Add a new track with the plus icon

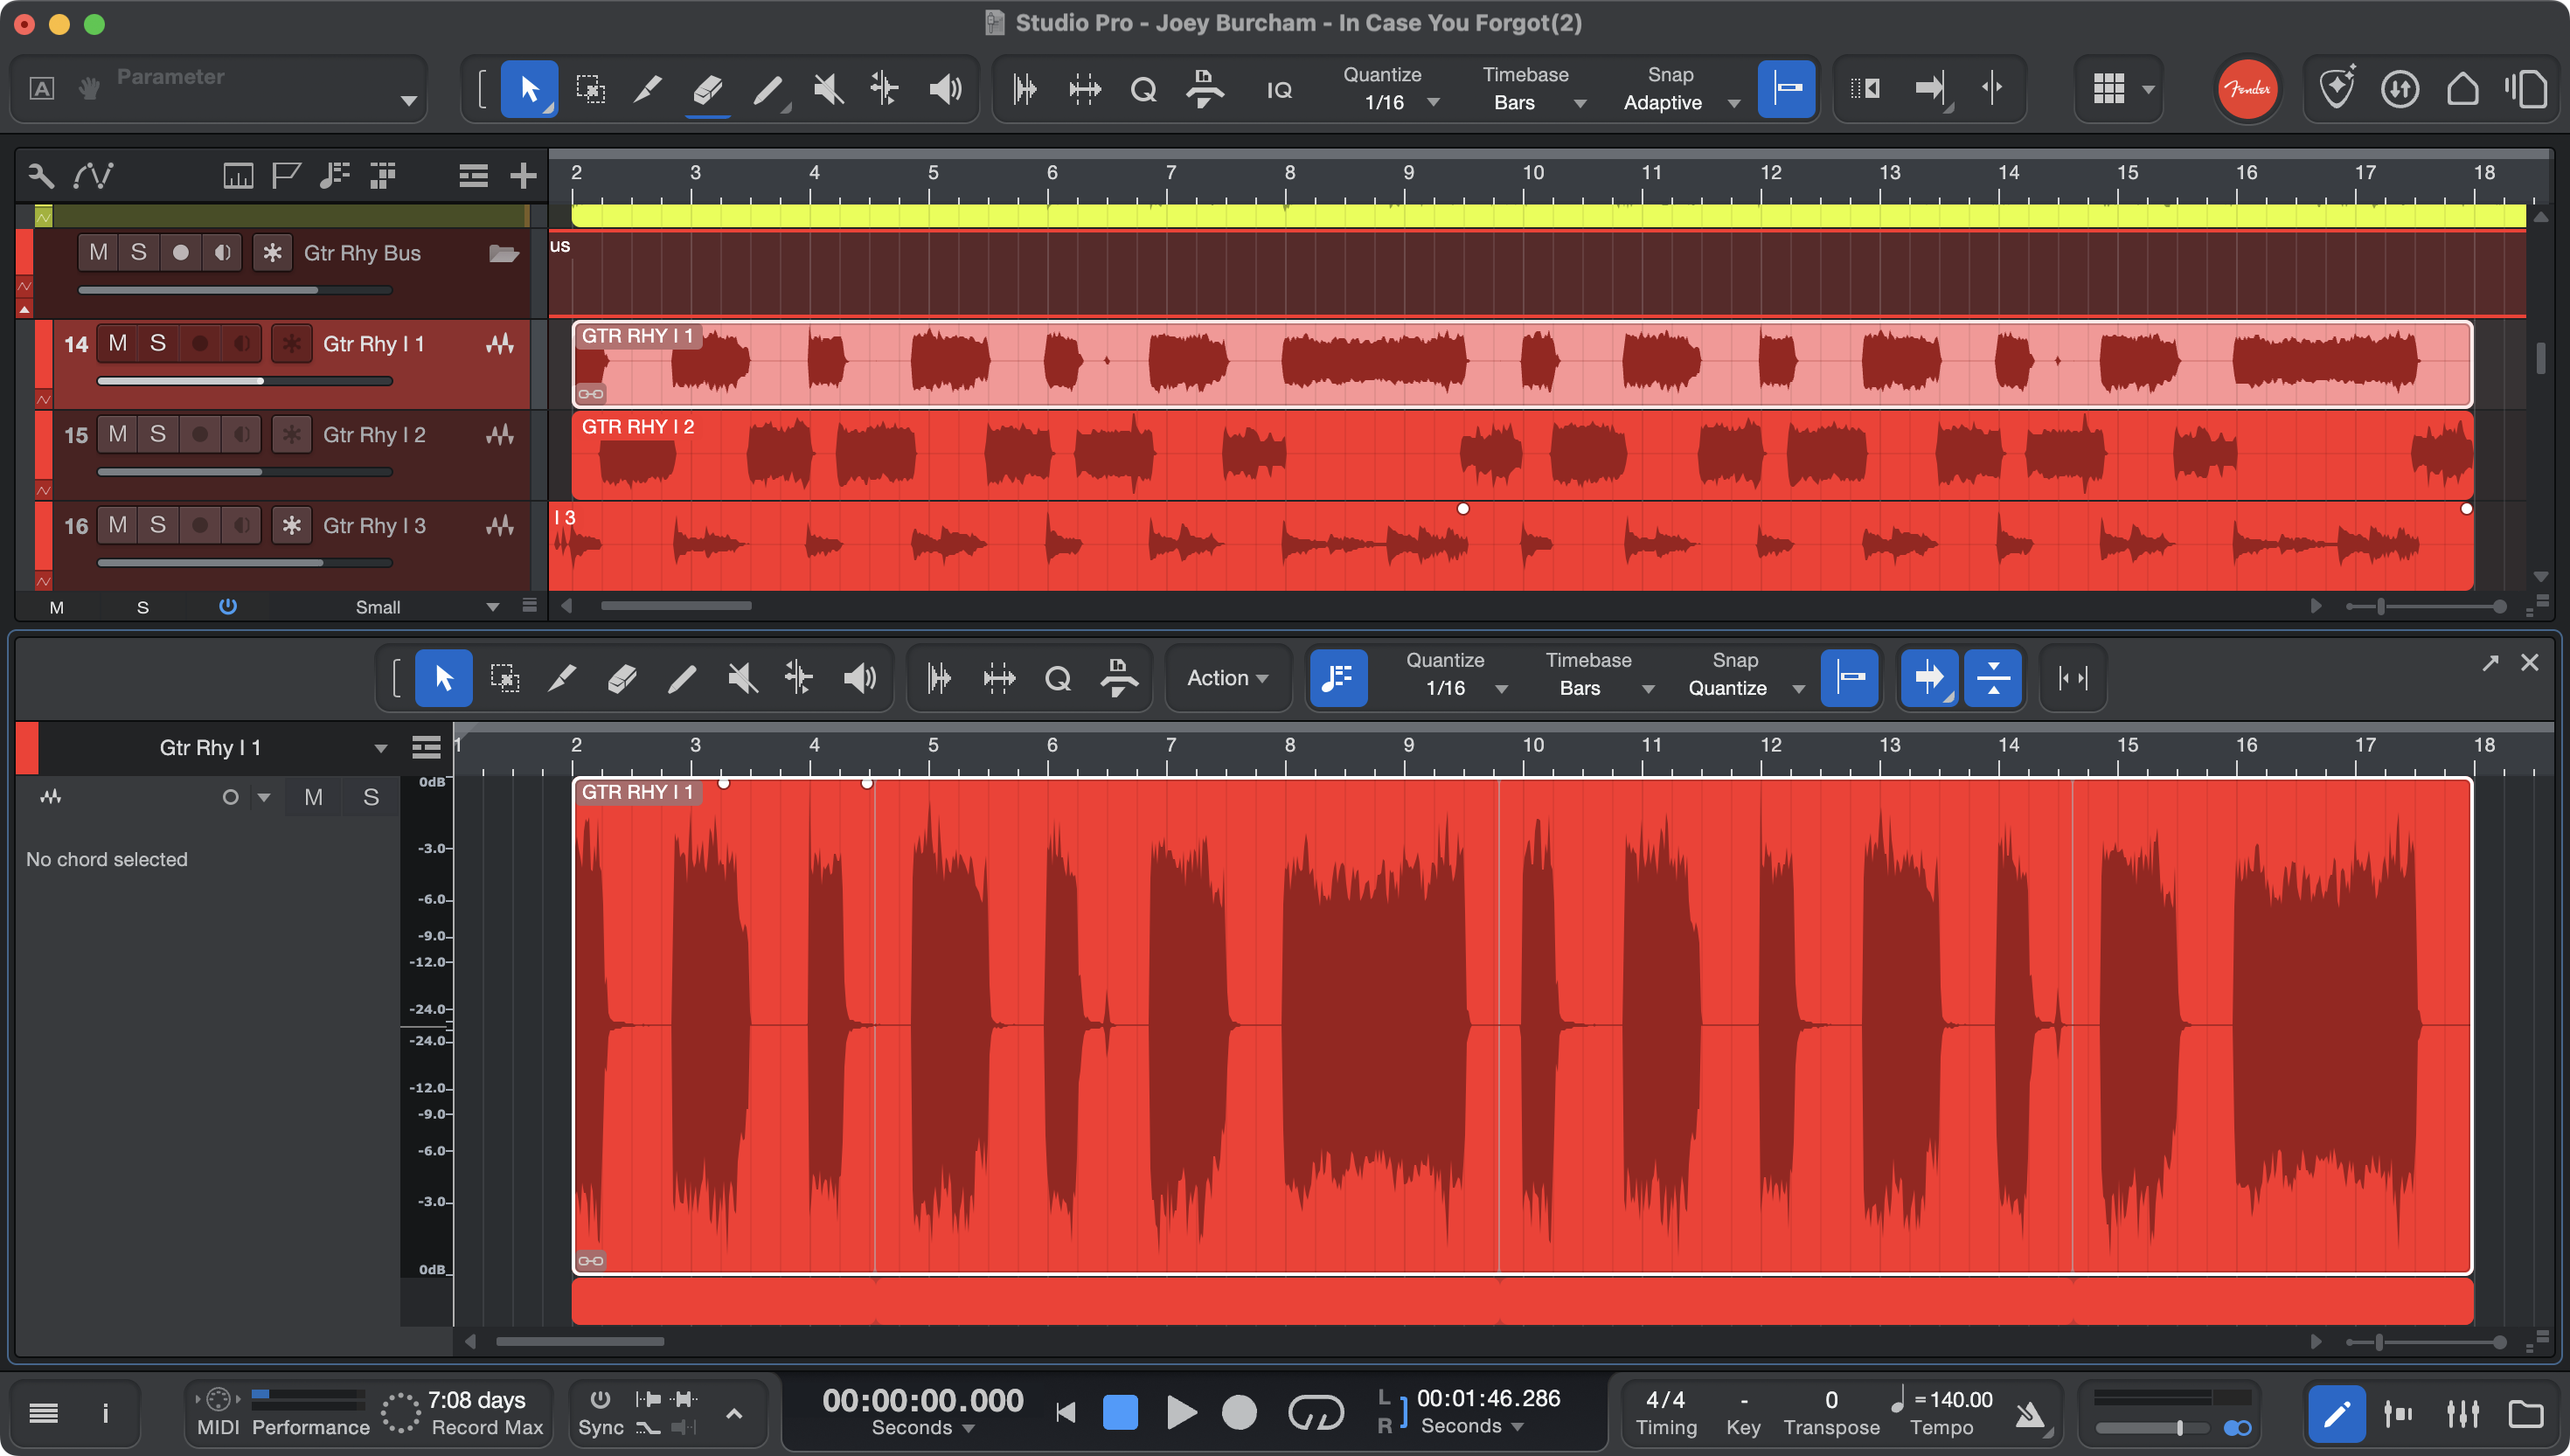tap(523, 176)
